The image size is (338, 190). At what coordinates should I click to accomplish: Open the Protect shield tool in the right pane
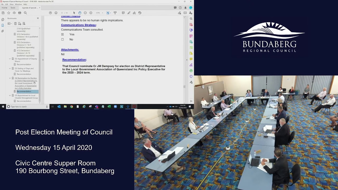tap(191, 76)
